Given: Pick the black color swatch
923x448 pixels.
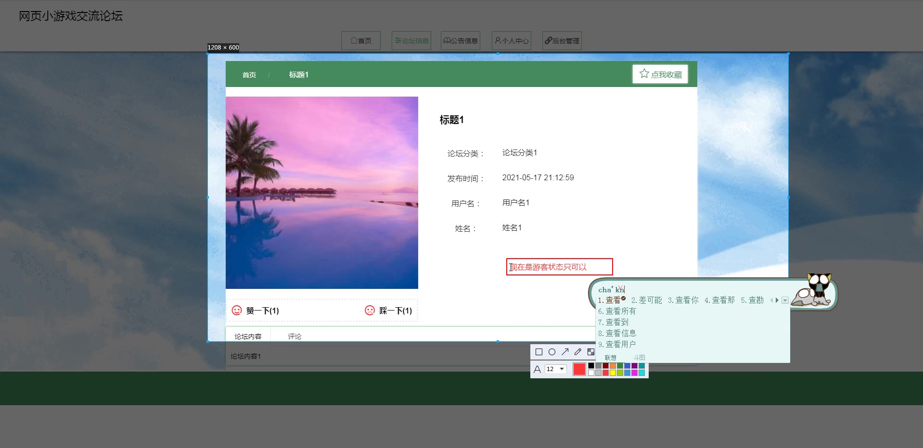Looking at the screenshot, I should click(x=591, y=366).
